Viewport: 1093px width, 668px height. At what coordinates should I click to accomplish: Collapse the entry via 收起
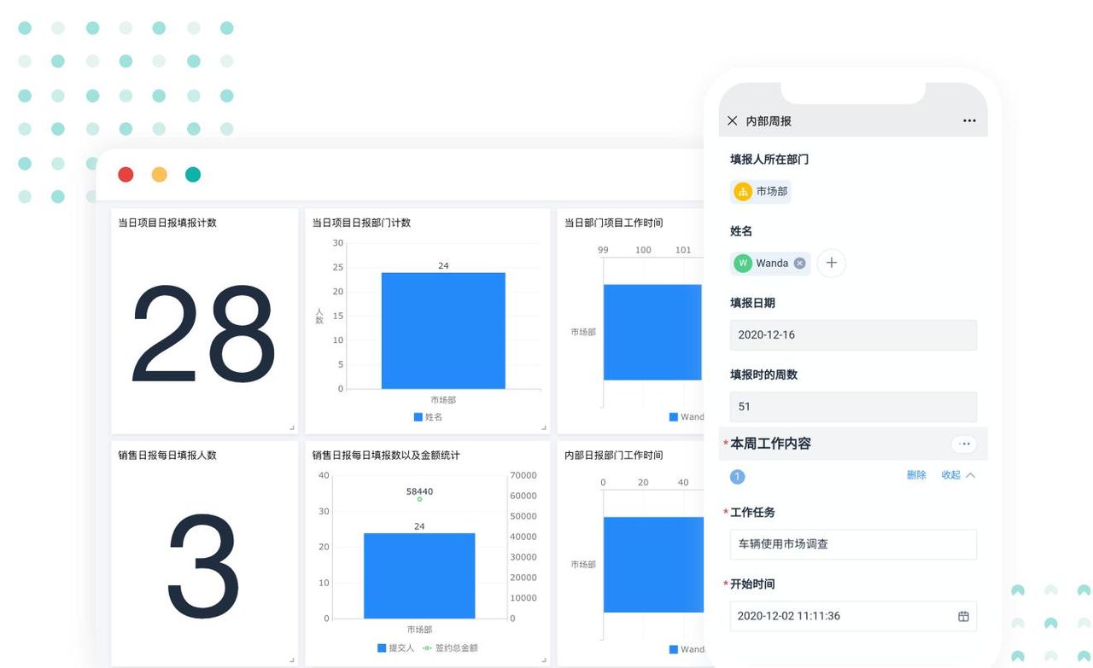pos(958,475)
